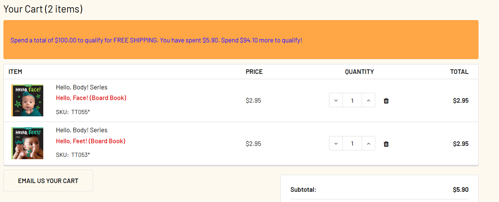Open the Hello, Face! (Board Book) link
Screen dimensions: 499x202
point(91,98)
